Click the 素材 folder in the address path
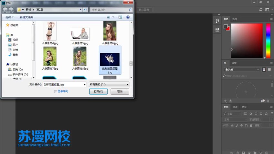This screenshot has width=274, height=154. [x=28, y=10]
